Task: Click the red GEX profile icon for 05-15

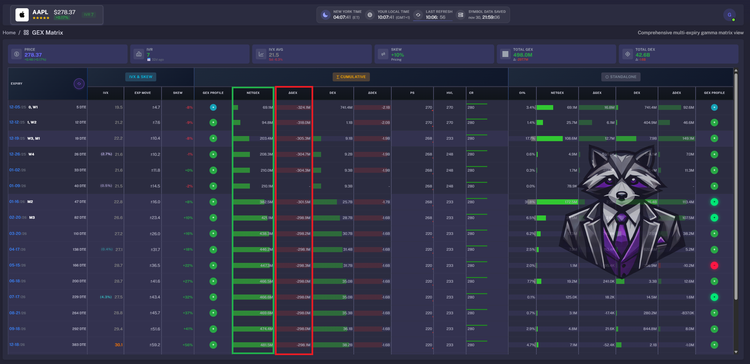Action: pos(714,266)
